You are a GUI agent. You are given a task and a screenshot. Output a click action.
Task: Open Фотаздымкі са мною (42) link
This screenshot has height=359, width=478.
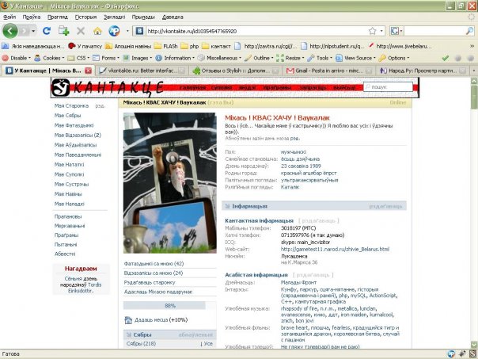pos(154,263)
